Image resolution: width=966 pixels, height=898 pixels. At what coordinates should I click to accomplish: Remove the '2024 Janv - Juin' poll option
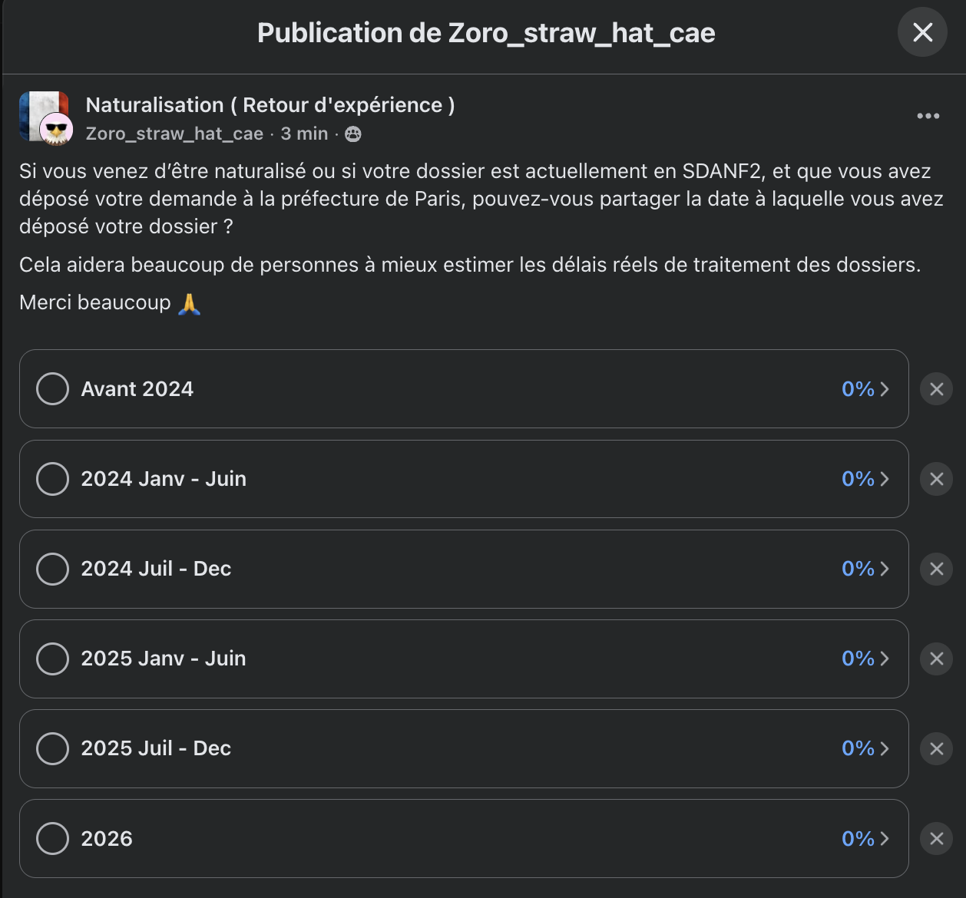tap(936, 479)
